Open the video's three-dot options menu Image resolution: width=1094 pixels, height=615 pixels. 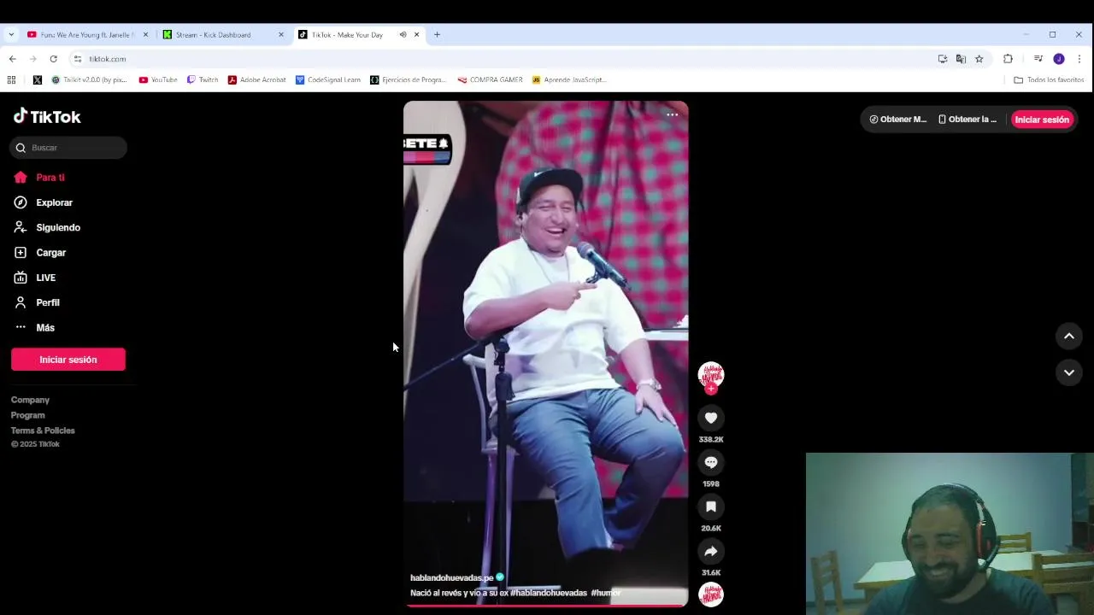[672, 114]
